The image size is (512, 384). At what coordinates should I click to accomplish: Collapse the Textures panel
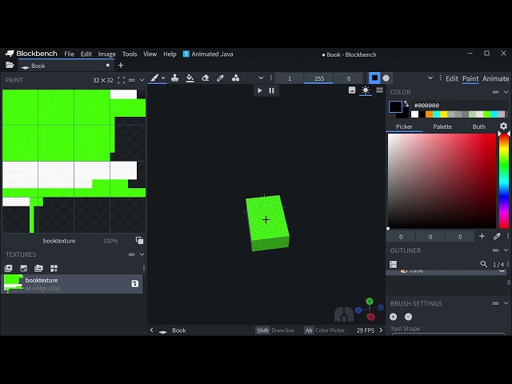(142, 254)
